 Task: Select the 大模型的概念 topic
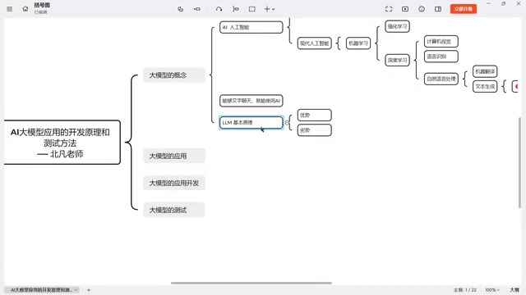174,75
